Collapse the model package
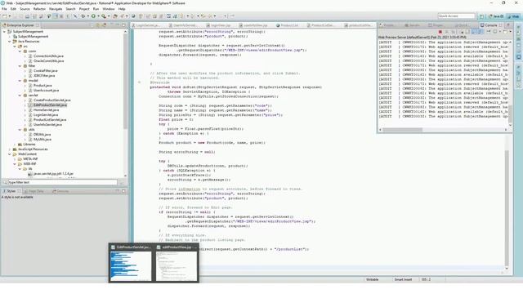Screen dimensions: 523x294 (20, 81)
